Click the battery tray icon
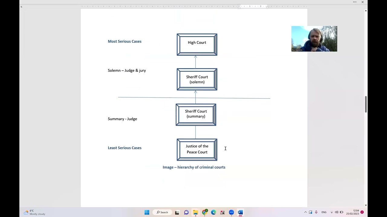 [x=341, y=212]
